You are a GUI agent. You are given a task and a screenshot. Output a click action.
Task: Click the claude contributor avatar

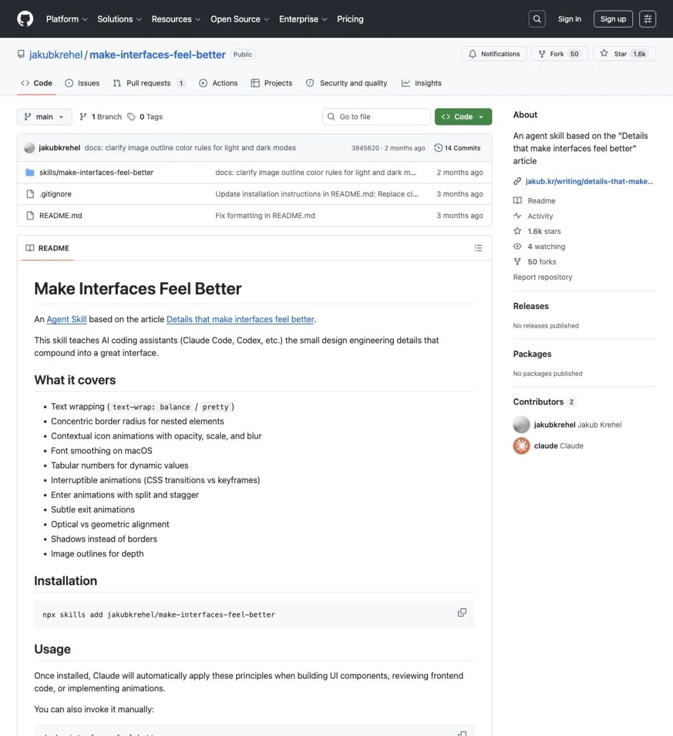click(x=522, y=446)
